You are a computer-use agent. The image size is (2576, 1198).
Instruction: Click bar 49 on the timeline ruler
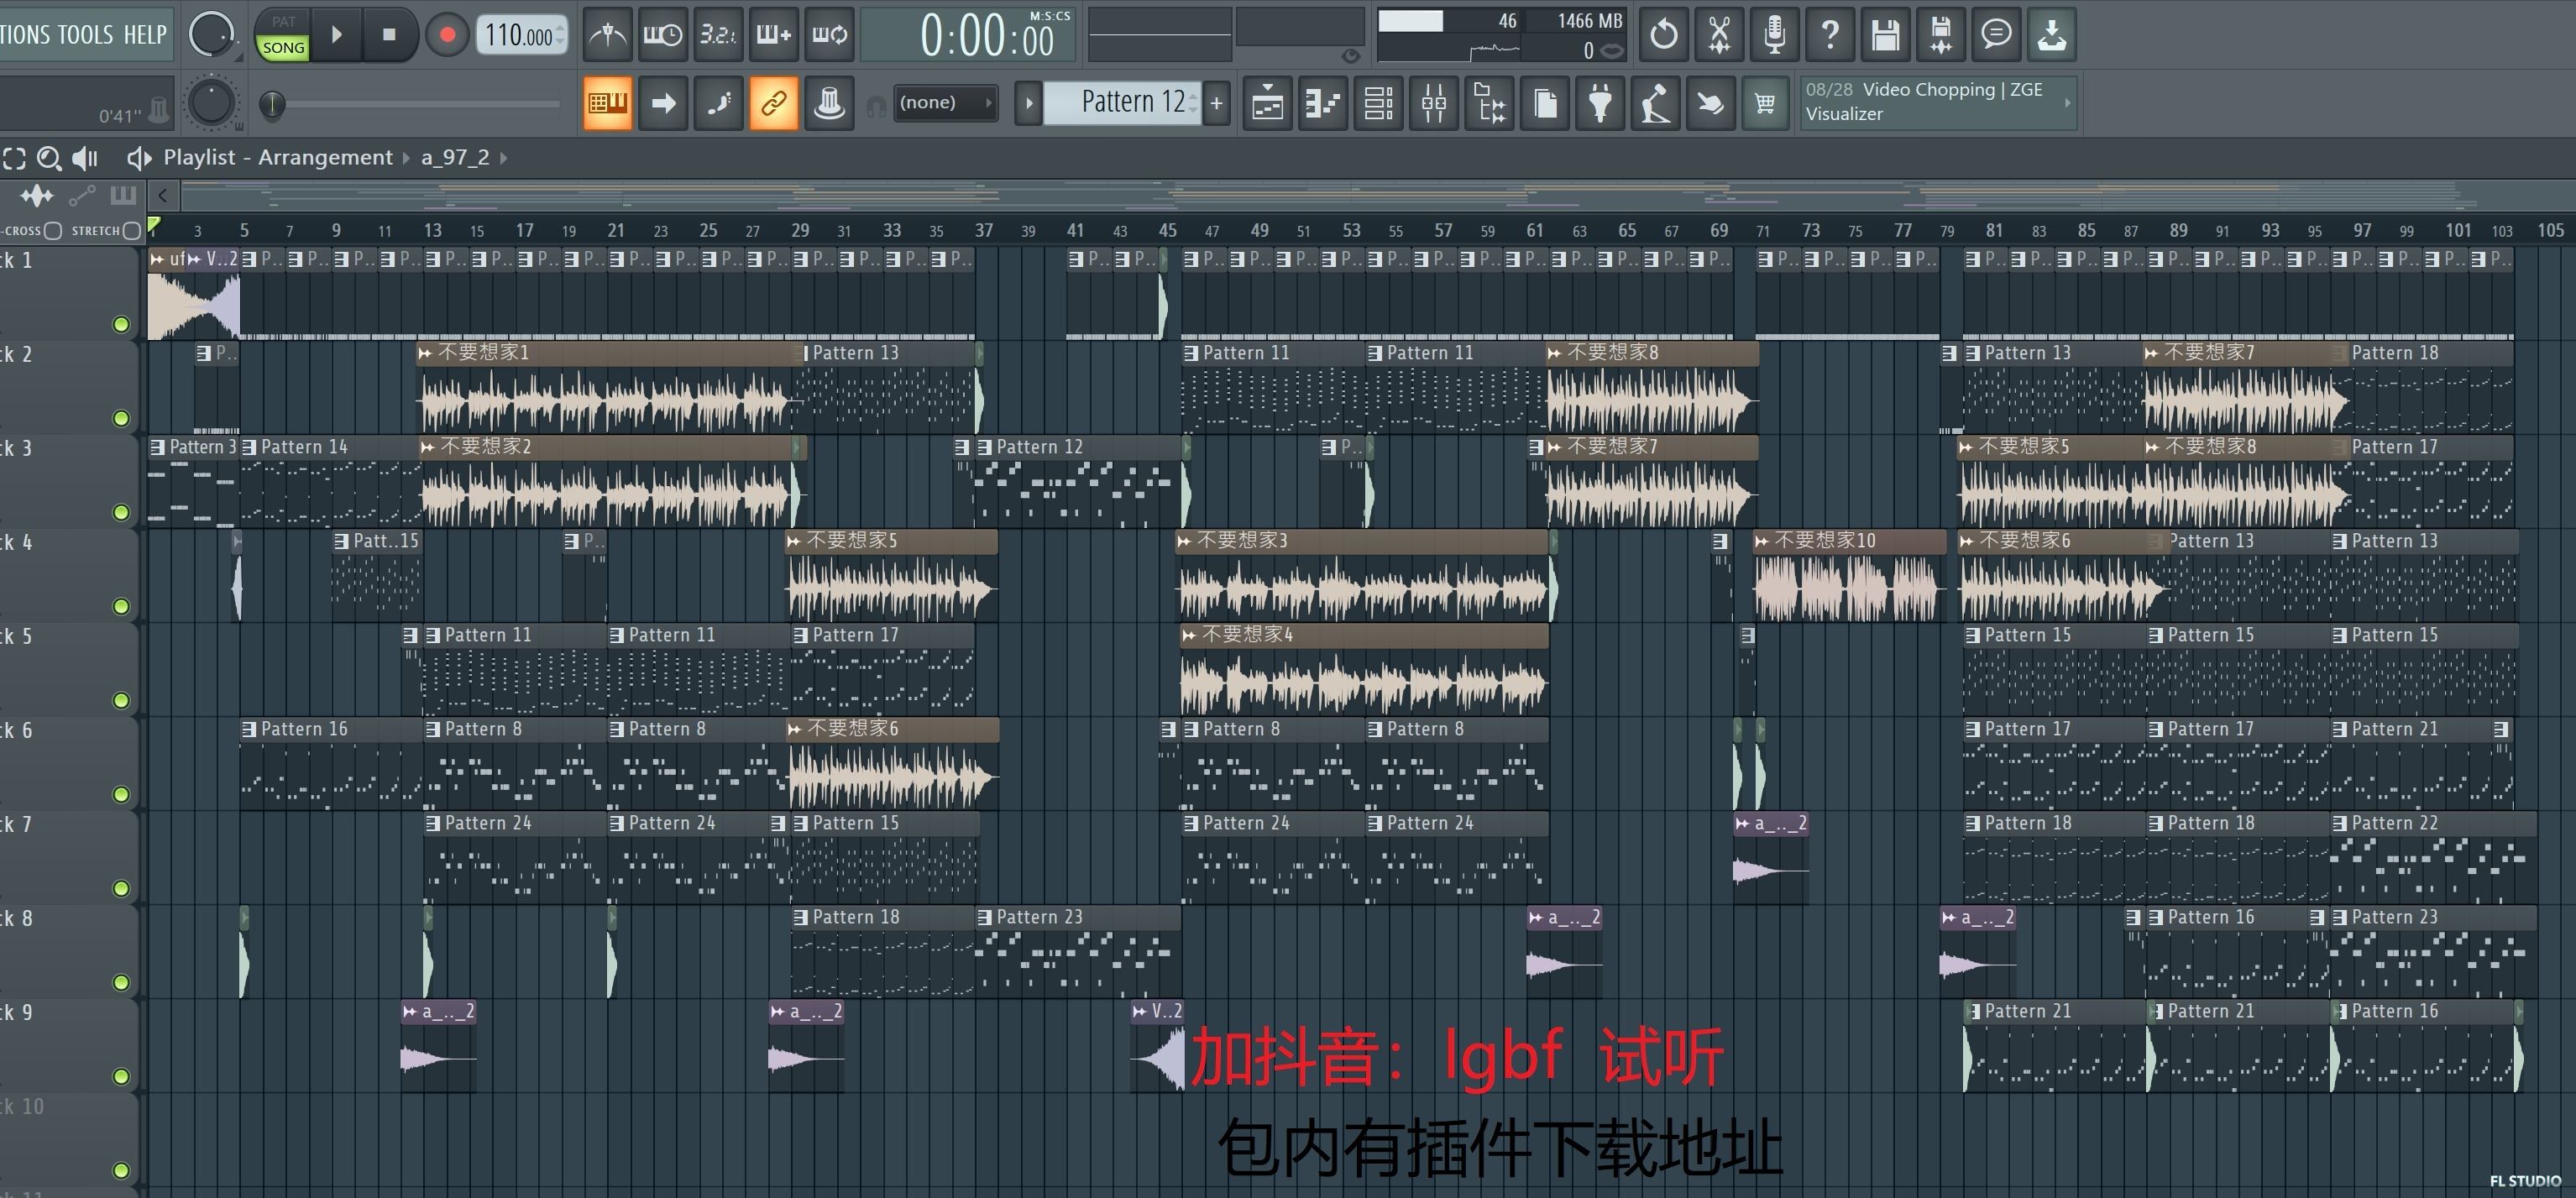[x=1259, y=230]
